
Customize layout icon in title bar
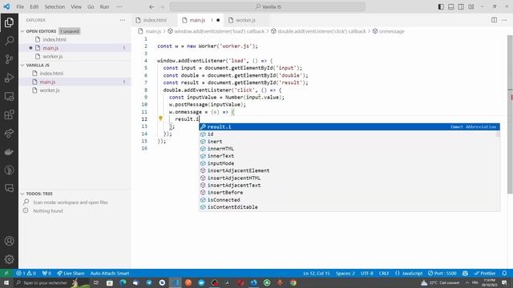(471, 7)
